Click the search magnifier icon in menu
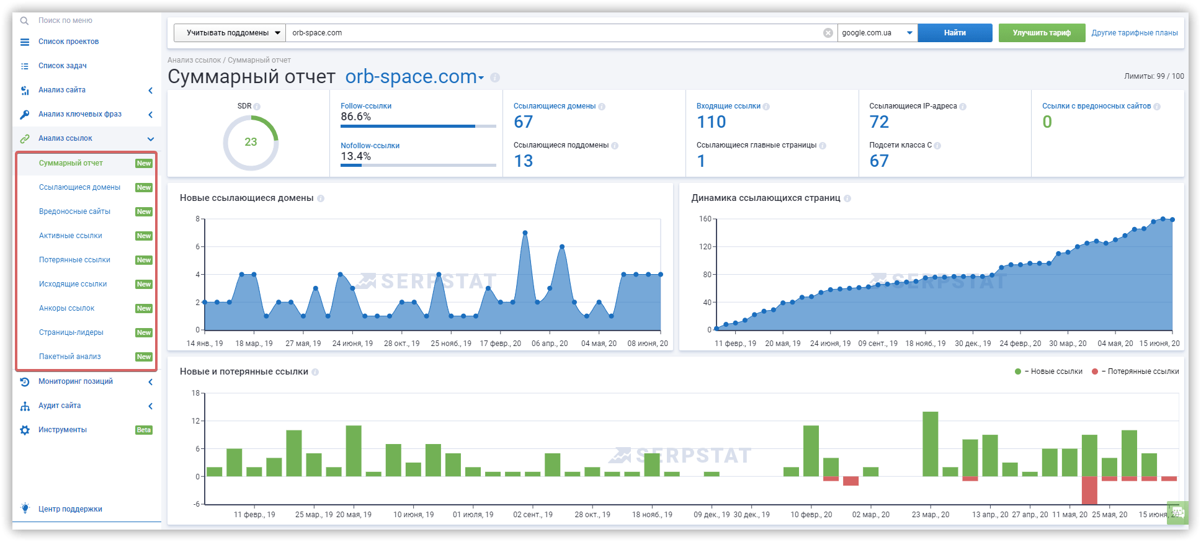This screenshot has height=542, width=1201. click(x=24, y=20)
